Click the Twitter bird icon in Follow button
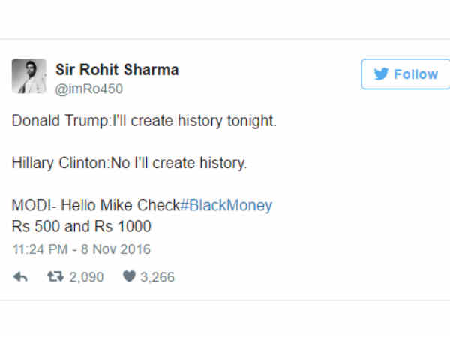Screen dimensions: 450x338 click(382, 74)
